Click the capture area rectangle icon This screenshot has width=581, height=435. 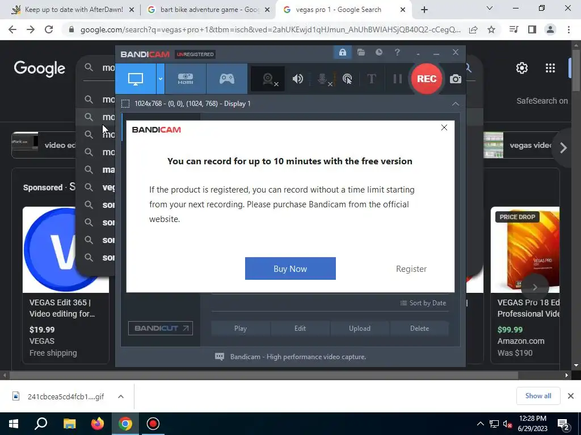coord(125,104)
